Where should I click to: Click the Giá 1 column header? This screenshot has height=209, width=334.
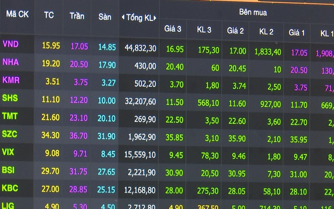coord(296,32)
